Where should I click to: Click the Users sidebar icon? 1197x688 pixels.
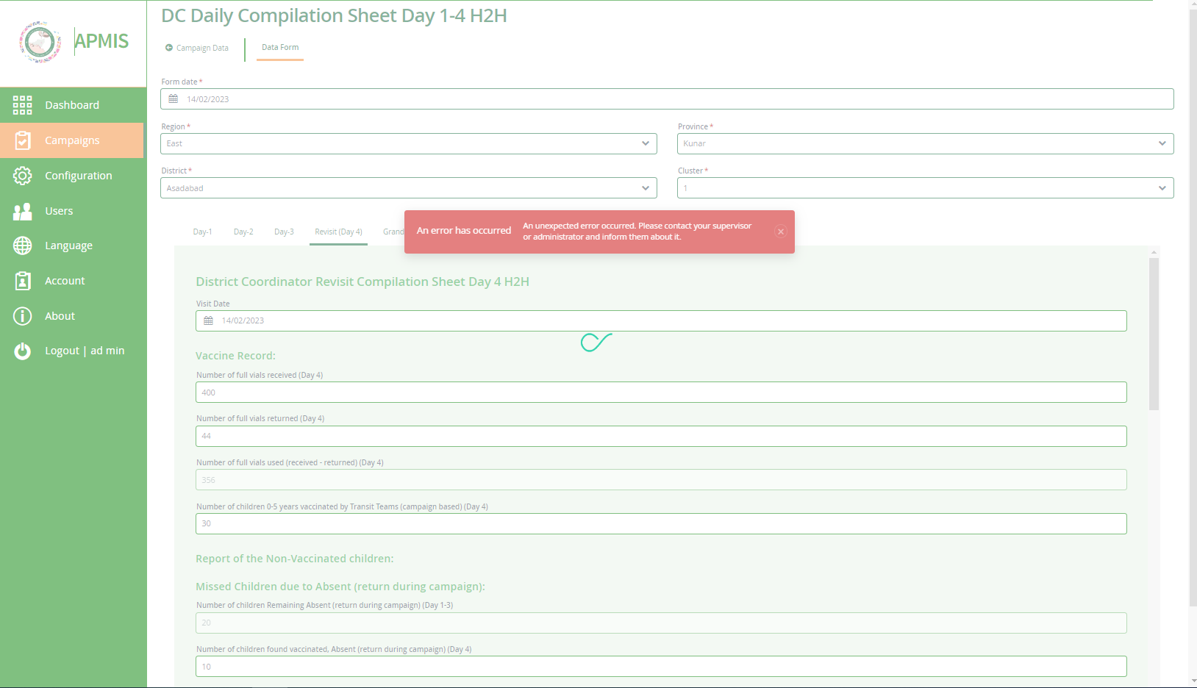(x=22, y=210)
